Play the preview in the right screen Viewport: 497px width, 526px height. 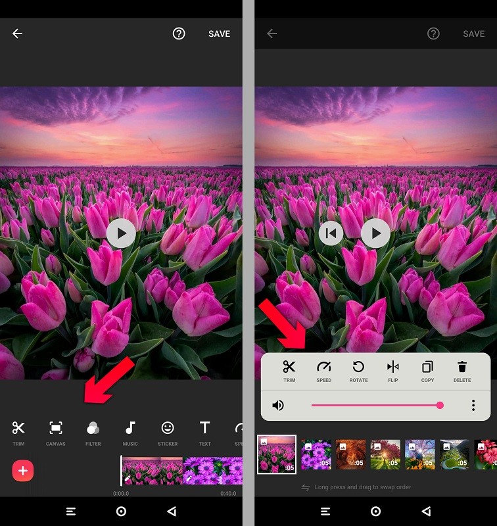point(375,233)
